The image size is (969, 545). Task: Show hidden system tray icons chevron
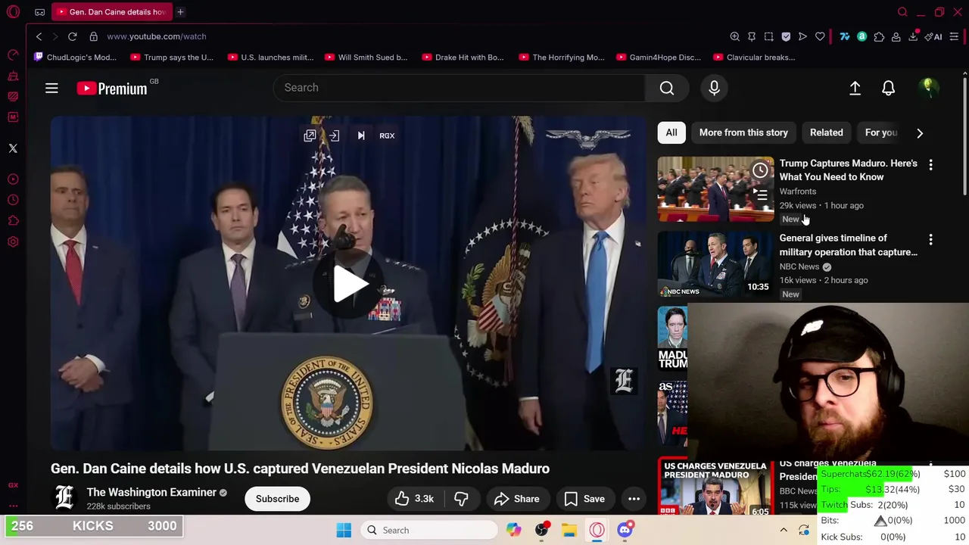click(x=784, y=531)
